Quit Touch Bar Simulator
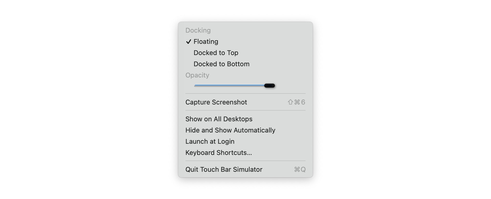This screenshot has height=199, width=491. (x=224, y=169)
